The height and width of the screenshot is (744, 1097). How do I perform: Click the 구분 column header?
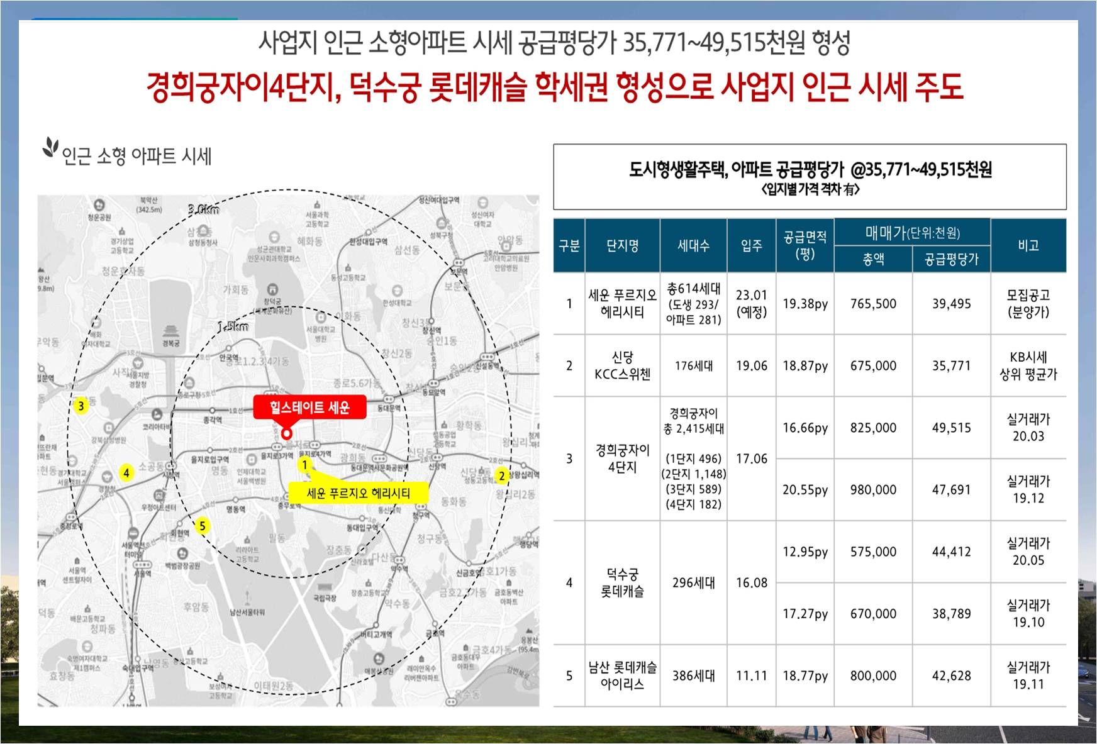pos(569,246)
